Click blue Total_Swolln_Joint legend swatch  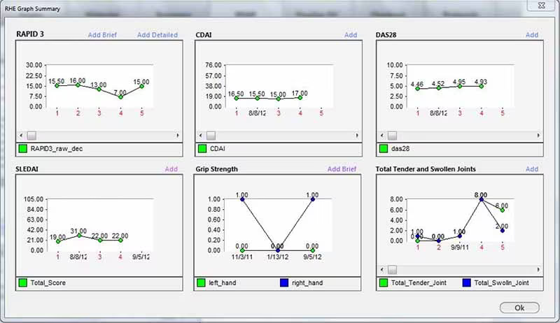[466, 282]
